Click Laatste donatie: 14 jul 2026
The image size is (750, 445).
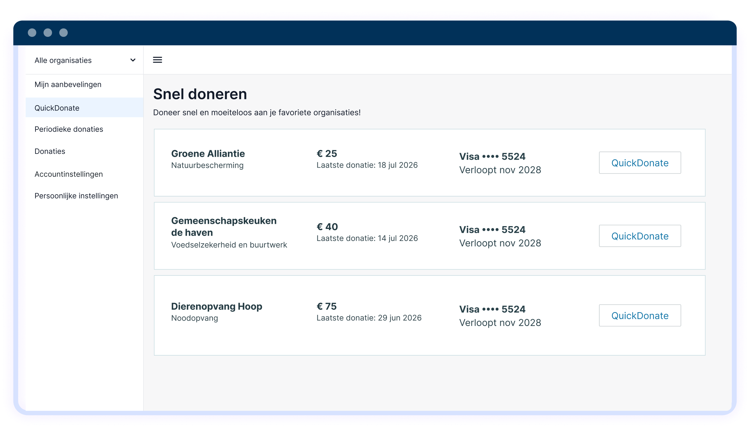pyautogui.click(x=367, y=238)
